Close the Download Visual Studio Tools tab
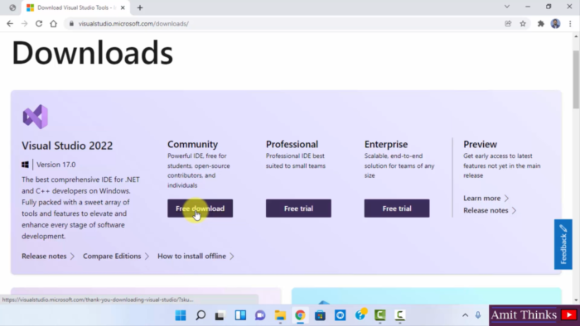580x326 pixels. [x=123, y=7]
